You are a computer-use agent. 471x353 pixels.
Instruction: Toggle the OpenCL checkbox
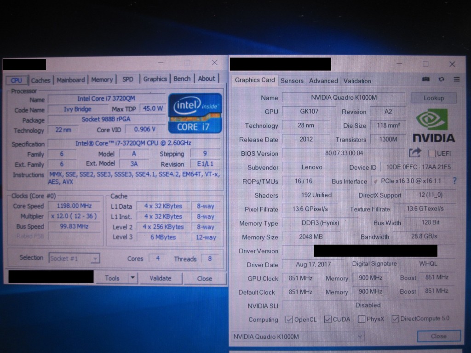(289, 319)
